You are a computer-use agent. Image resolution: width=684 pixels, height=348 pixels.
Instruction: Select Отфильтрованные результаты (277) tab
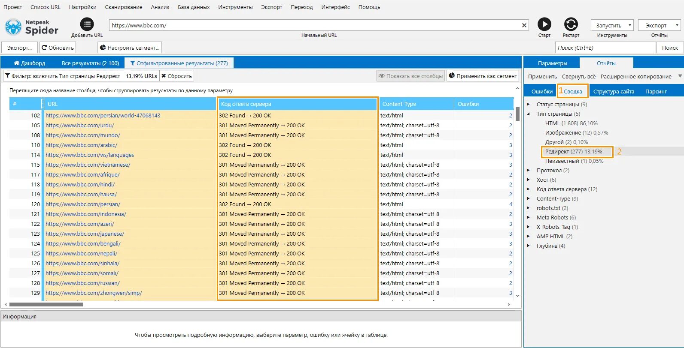click(x=179, y=63)
